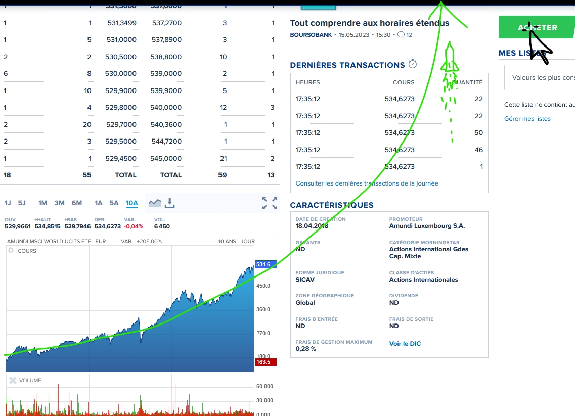Click the BOURSOBANK author link
Image resolution: width=575 pixels, height=416 pixels.
click(x=311, y=35)
